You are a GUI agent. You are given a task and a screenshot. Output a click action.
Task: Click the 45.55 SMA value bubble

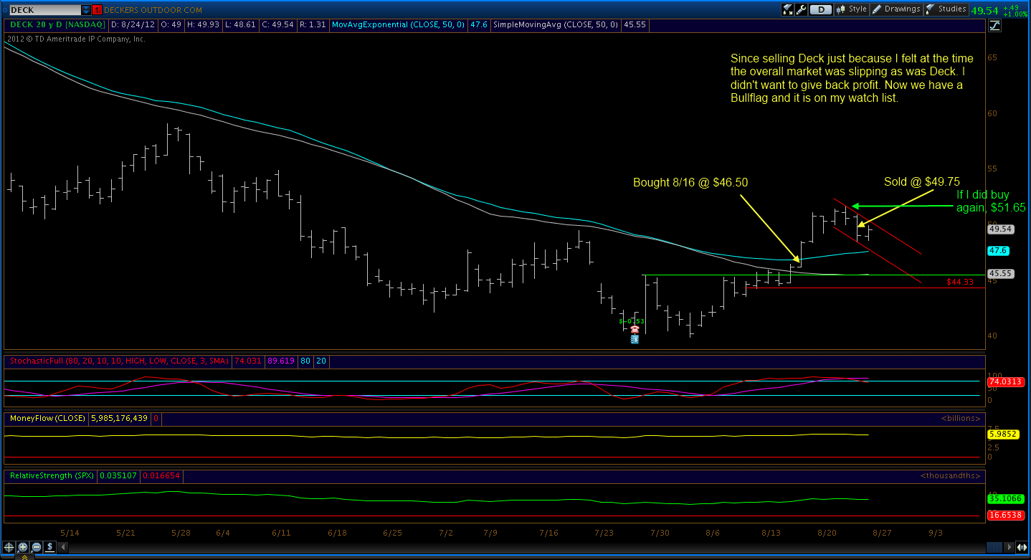pos(1000,274)
